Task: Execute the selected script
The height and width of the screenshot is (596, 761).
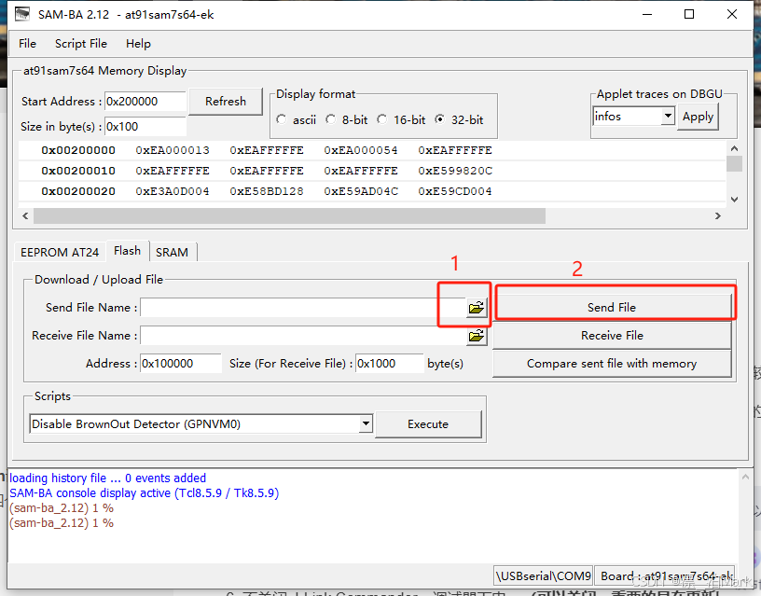Action: (428, 424)
